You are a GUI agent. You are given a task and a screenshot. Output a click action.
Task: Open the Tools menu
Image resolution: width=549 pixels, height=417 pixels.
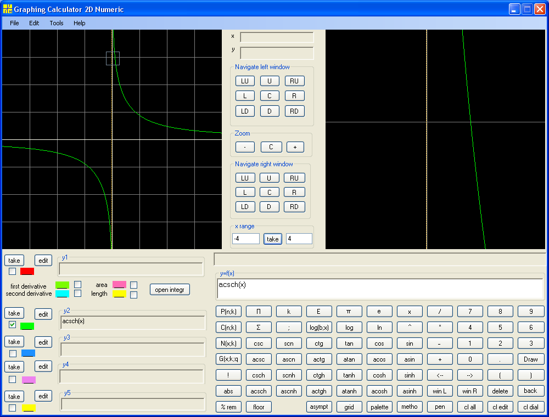[x=57, y=23]
